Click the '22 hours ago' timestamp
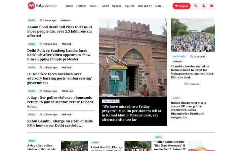 click(x=50, y=114)
